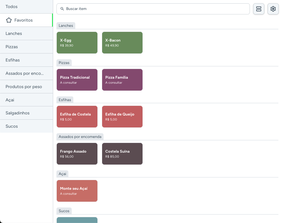Choose Esfiha de Costela item
282x223 pixels.
tap(77, 117)
